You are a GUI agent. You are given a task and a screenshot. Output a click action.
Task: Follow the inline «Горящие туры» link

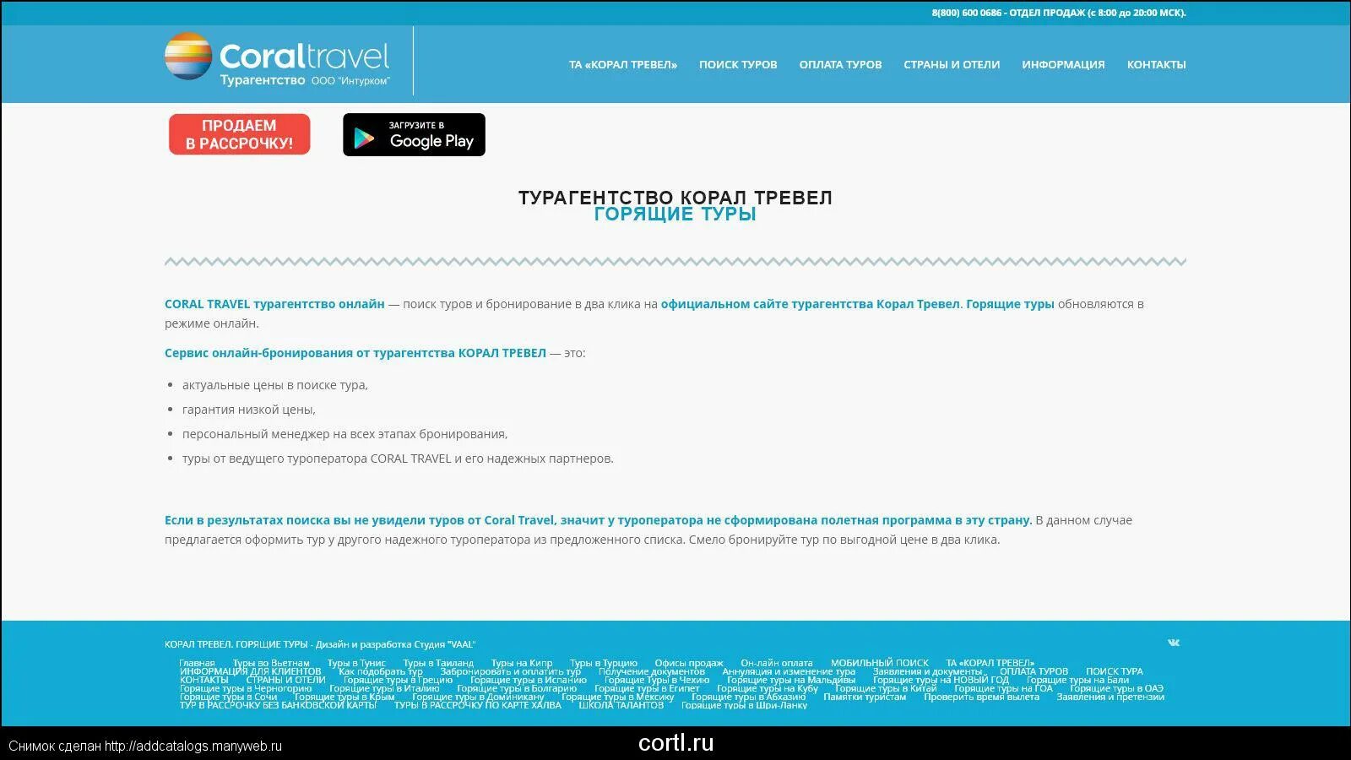click(x=1010, y=304)
